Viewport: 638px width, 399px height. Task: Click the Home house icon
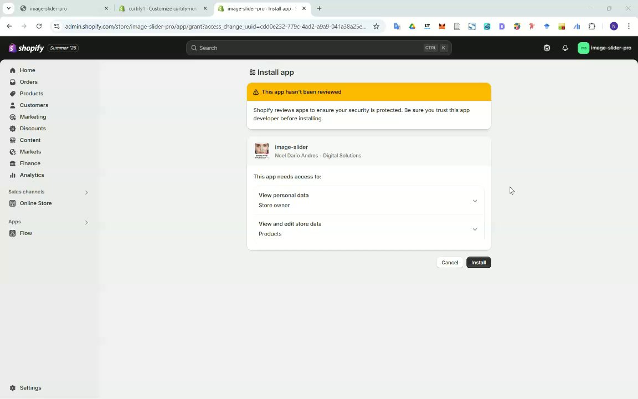(13, 70)
